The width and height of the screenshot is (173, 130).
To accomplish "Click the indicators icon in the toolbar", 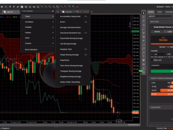I will coord(22,7).
